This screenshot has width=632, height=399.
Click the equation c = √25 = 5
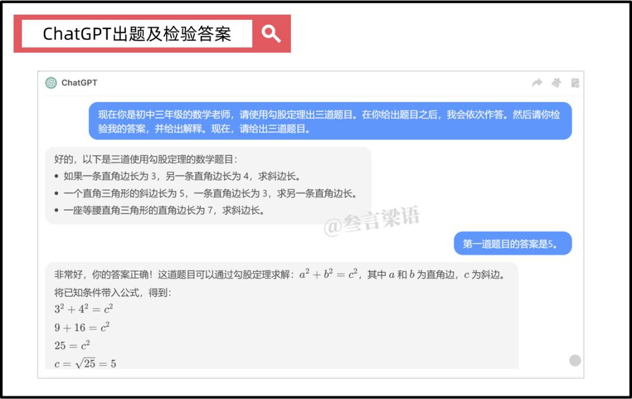coord(85,363)
